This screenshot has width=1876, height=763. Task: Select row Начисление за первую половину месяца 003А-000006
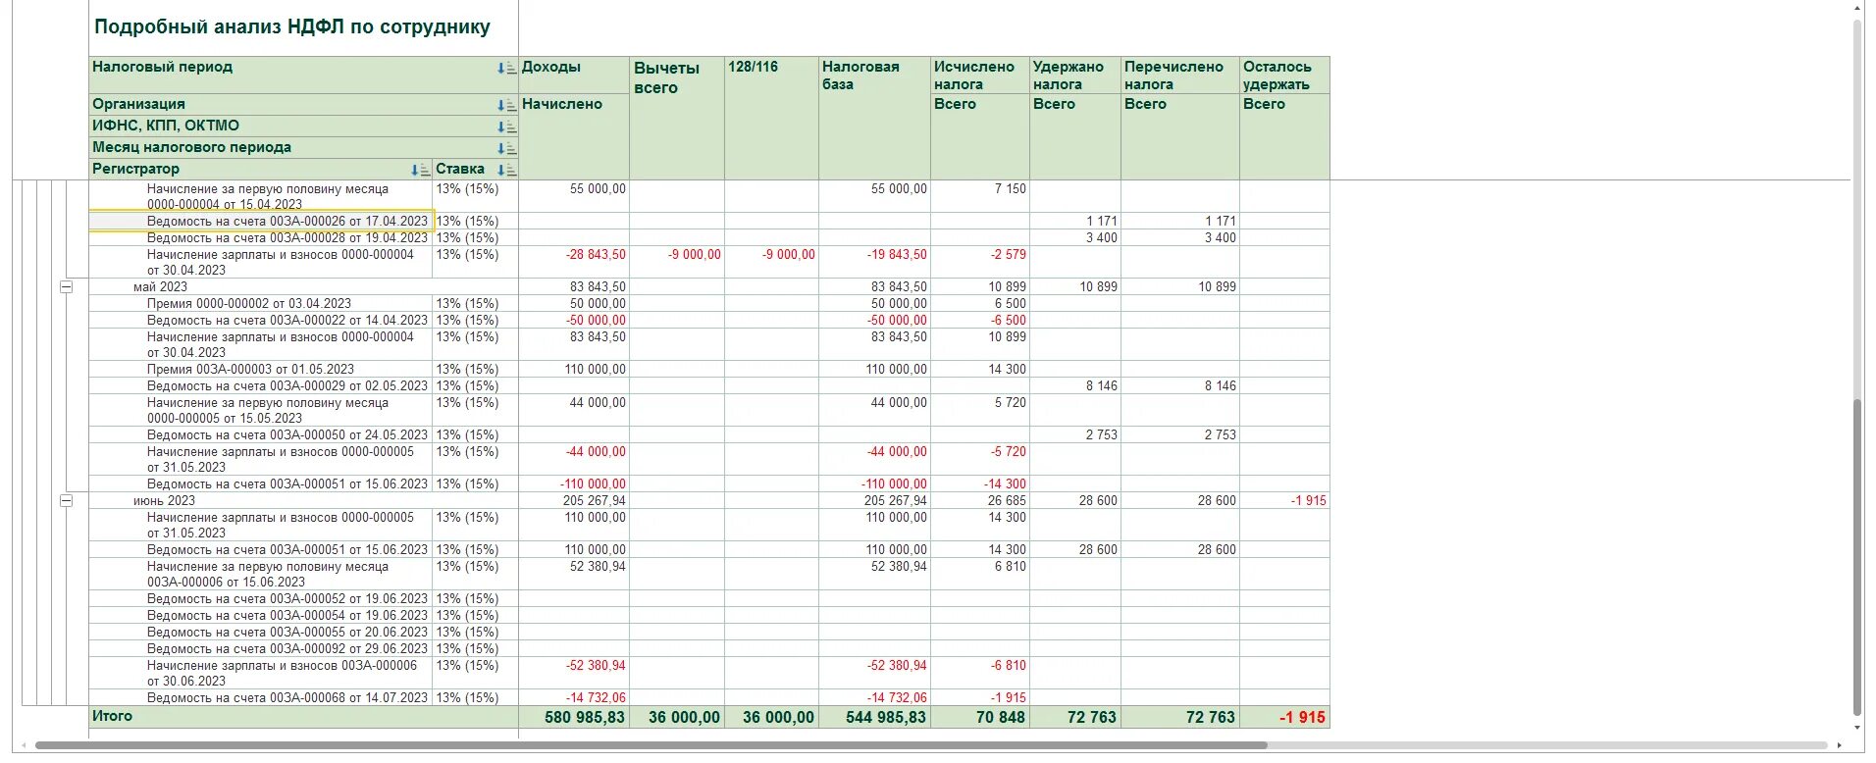point(268,575)
